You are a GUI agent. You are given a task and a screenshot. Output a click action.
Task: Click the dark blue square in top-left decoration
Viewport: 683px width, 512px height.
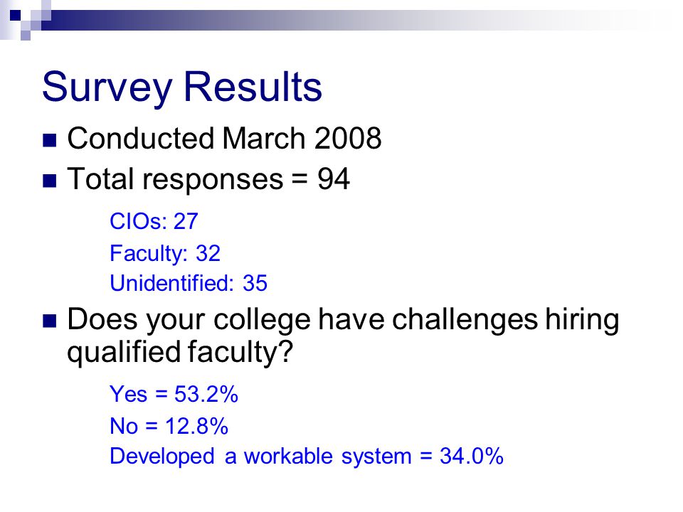click(x=15, y=16)
